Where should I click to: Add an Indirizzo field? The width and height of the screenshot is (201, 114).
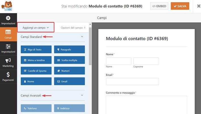(x=69, y=108)
